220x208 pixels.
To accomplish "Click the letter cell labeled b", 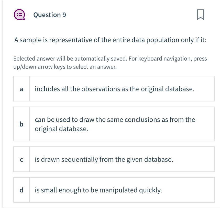I will pos(21,124).
